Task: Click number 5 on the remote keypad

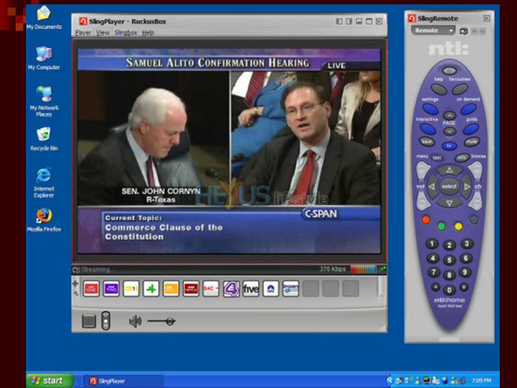Action: (x=449, y=260)
